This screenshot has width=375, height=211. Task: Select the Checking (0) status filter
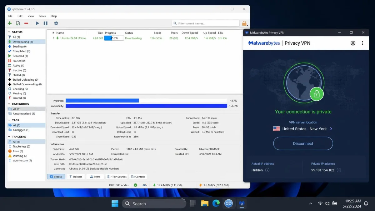(27, 89)
